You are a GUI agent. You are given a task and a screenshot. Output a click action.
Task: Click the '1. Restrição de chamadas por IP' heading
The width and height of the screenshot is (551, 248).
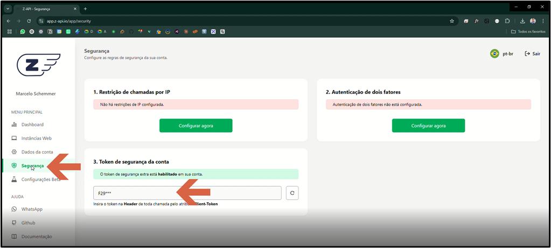[132, 92]
